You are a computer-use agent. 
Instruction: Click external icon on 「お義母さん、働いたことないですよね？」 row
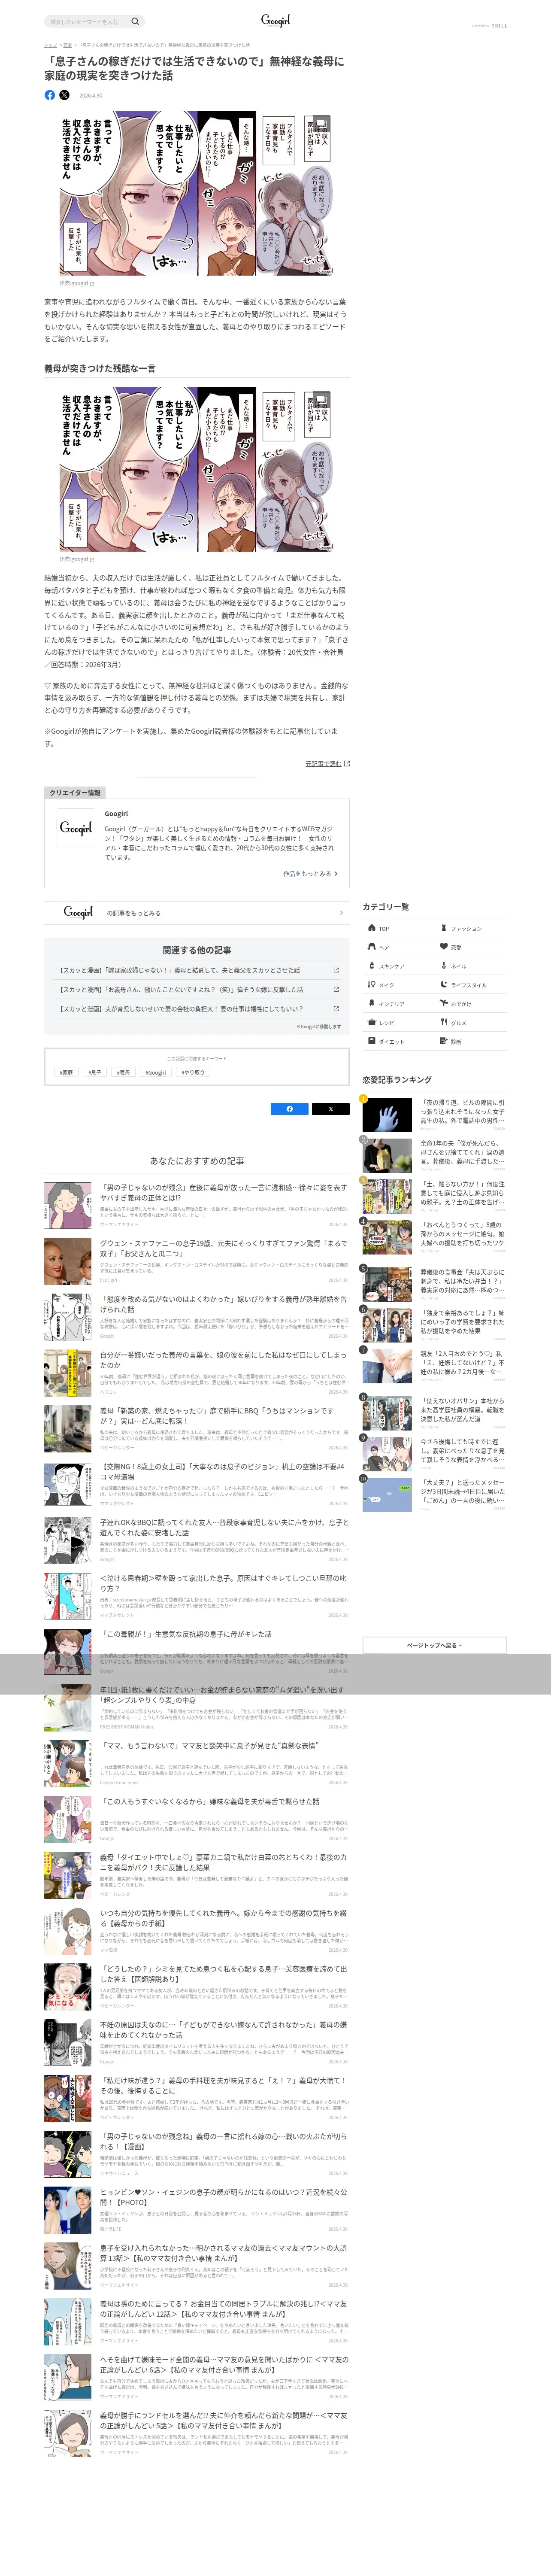336,989
